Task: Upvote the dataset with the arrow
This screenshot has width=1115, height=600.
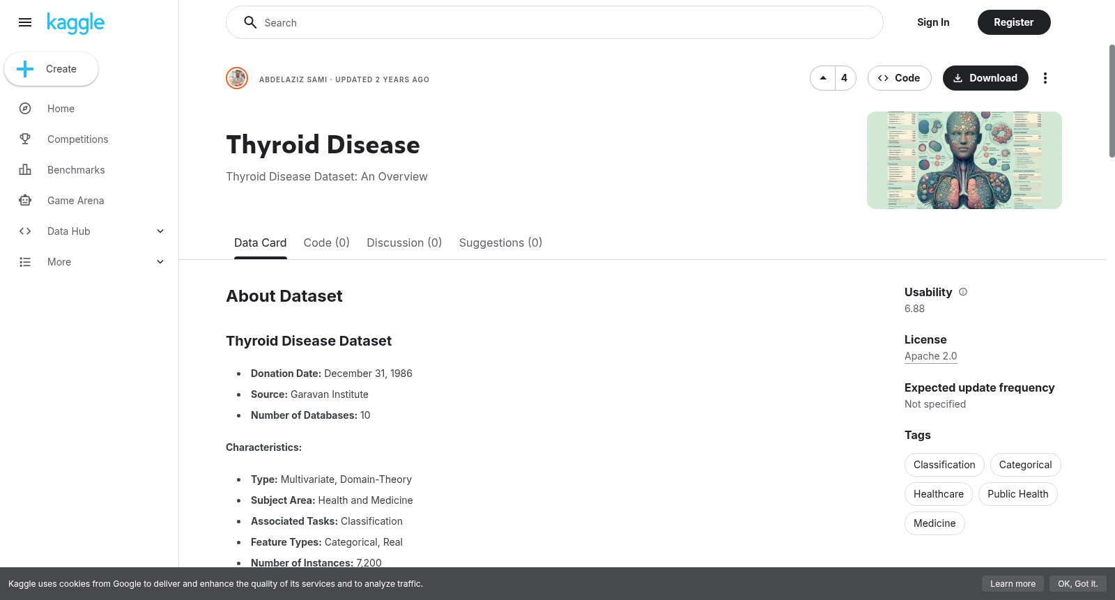Action: (823, 78)
